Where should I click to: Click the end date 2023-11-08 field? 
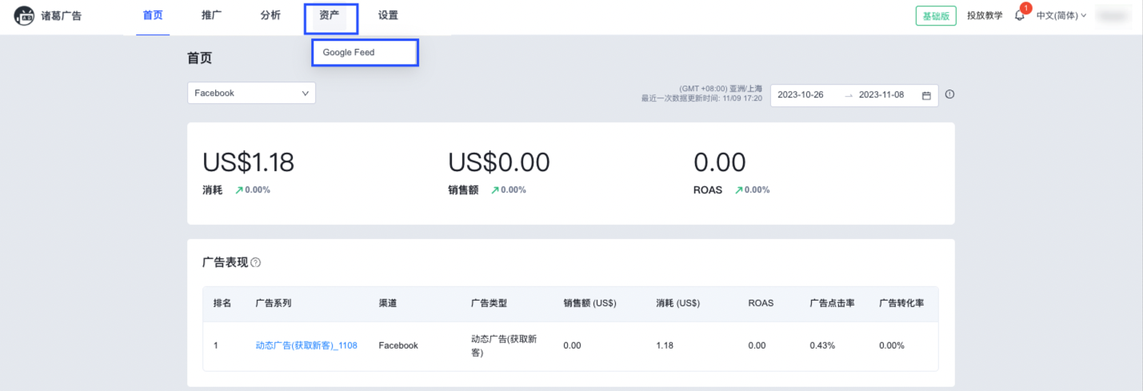click(x=881, y=94)
